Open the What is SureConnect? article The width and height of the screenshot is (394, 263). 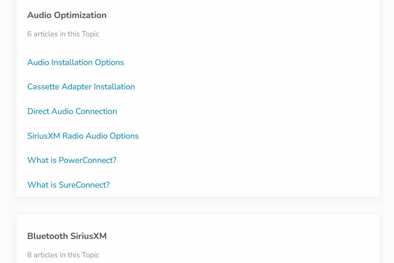click(68, 185)
